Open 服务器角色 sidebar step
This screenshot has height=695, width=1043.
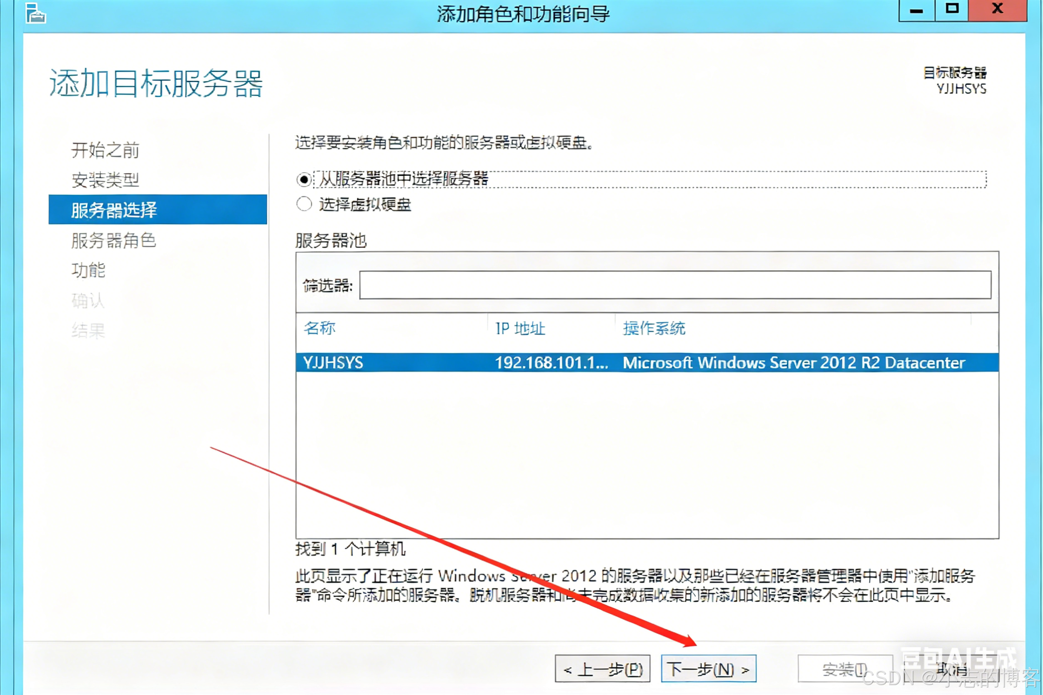tap(114, 240)
